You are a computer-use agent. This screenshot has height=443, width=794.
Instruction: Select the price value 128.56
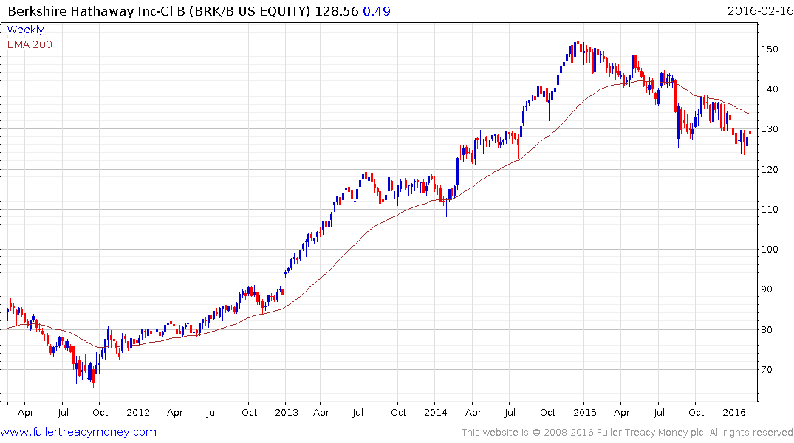tap(336, 11)
